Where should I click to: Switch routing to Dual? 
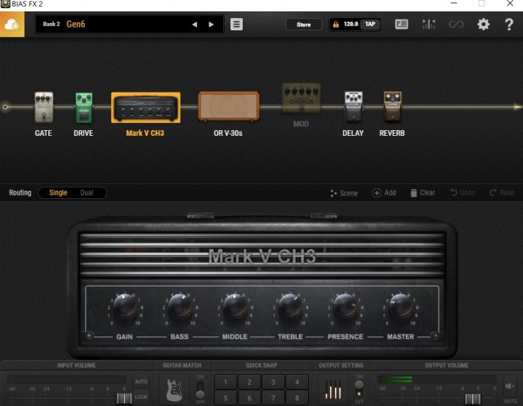(87, 193)
